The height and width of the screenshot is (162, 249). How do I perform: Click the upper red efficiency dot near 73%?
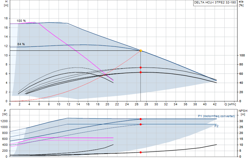[141, 68]
